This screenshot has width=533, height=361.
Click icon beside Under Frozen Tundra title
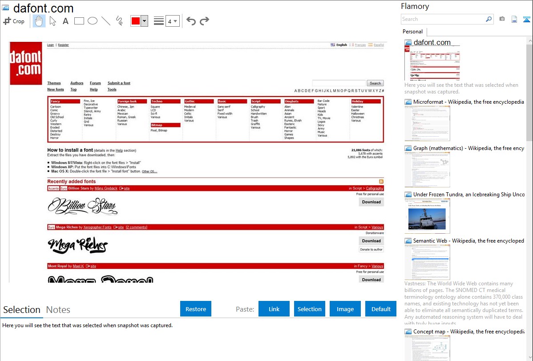(x=408, y=194)
